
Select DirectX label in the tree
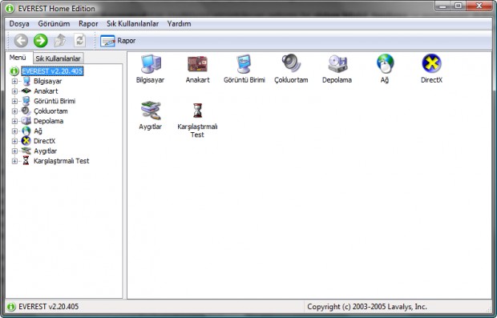click(x=45, y=141)
